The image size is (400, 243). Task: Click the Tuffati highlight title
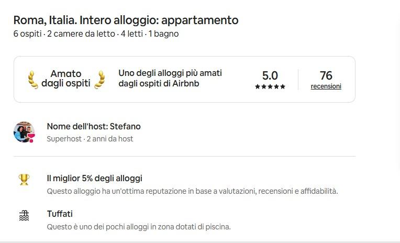coord(60,214)
